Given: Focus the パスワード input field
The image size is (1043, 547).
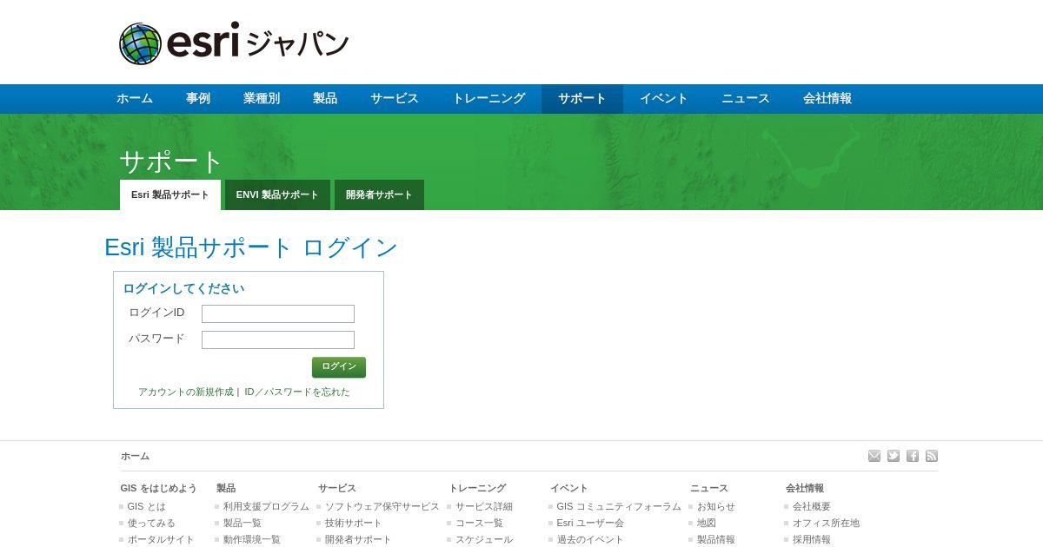Looking at the screenshot, I should [278, 339].
